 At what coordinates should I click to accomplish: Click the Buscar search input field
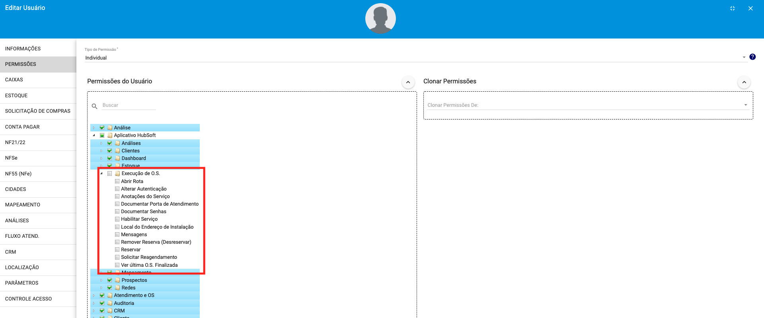point(129,105)
